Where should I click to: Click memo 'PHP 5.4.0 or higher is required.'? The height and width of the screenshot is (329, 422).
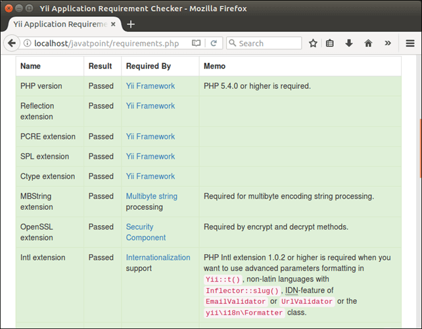[257, 86]
